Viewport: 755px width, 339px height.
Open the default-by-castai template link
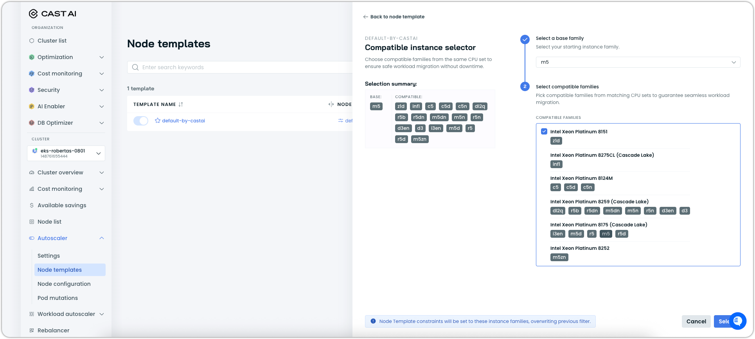click(183, 121)
